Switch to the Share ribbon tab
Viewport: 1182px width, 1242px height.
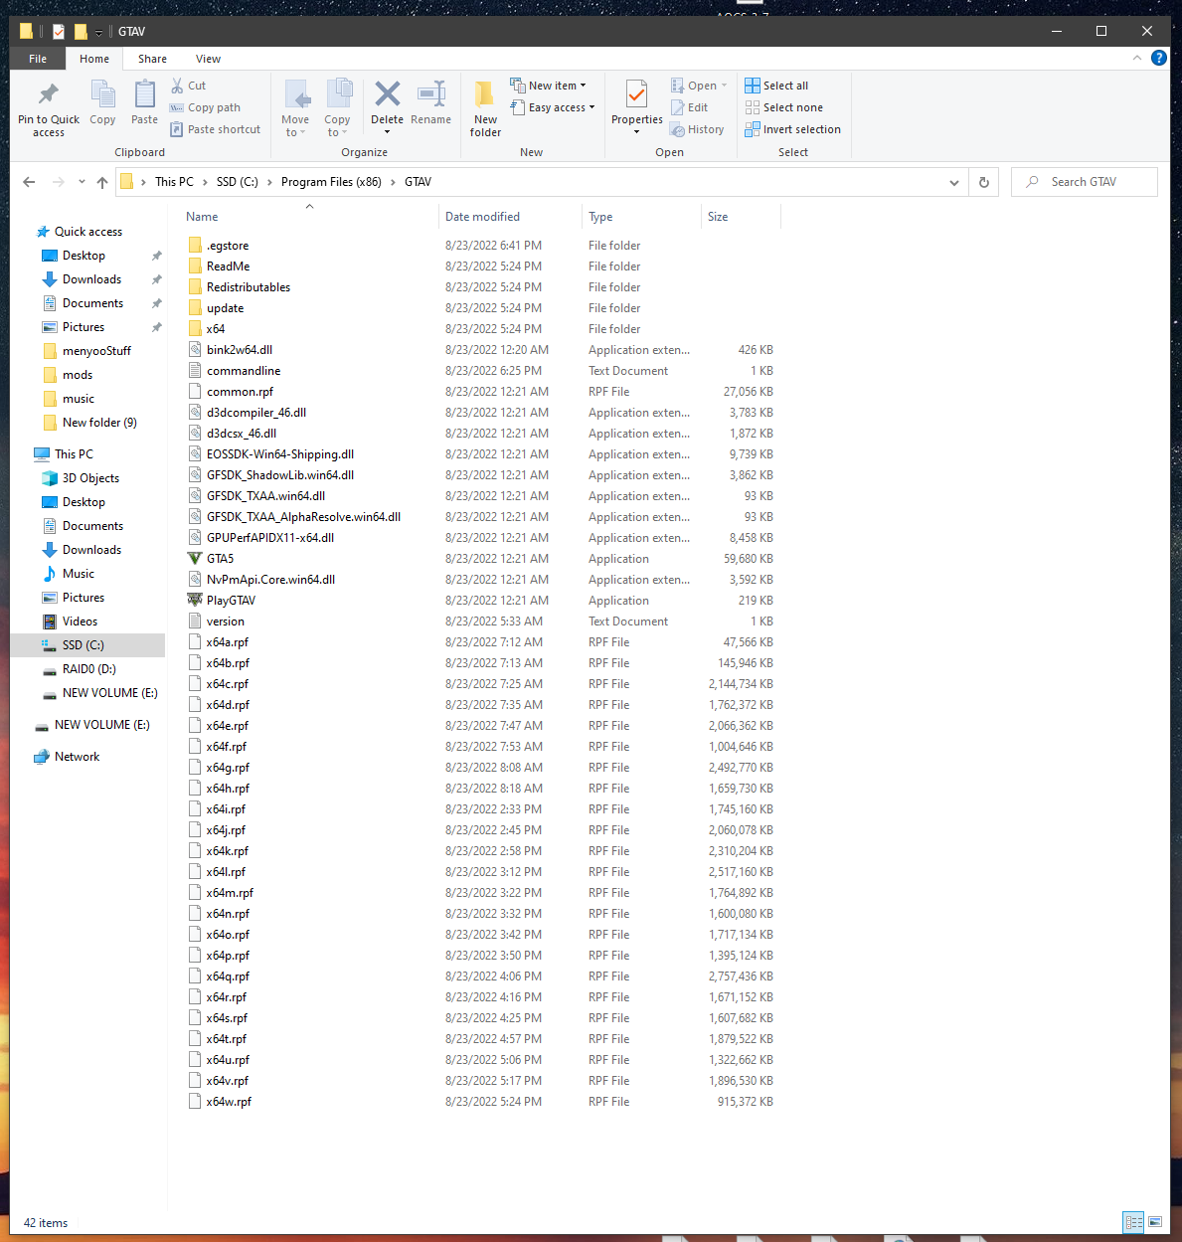[152, 59]
